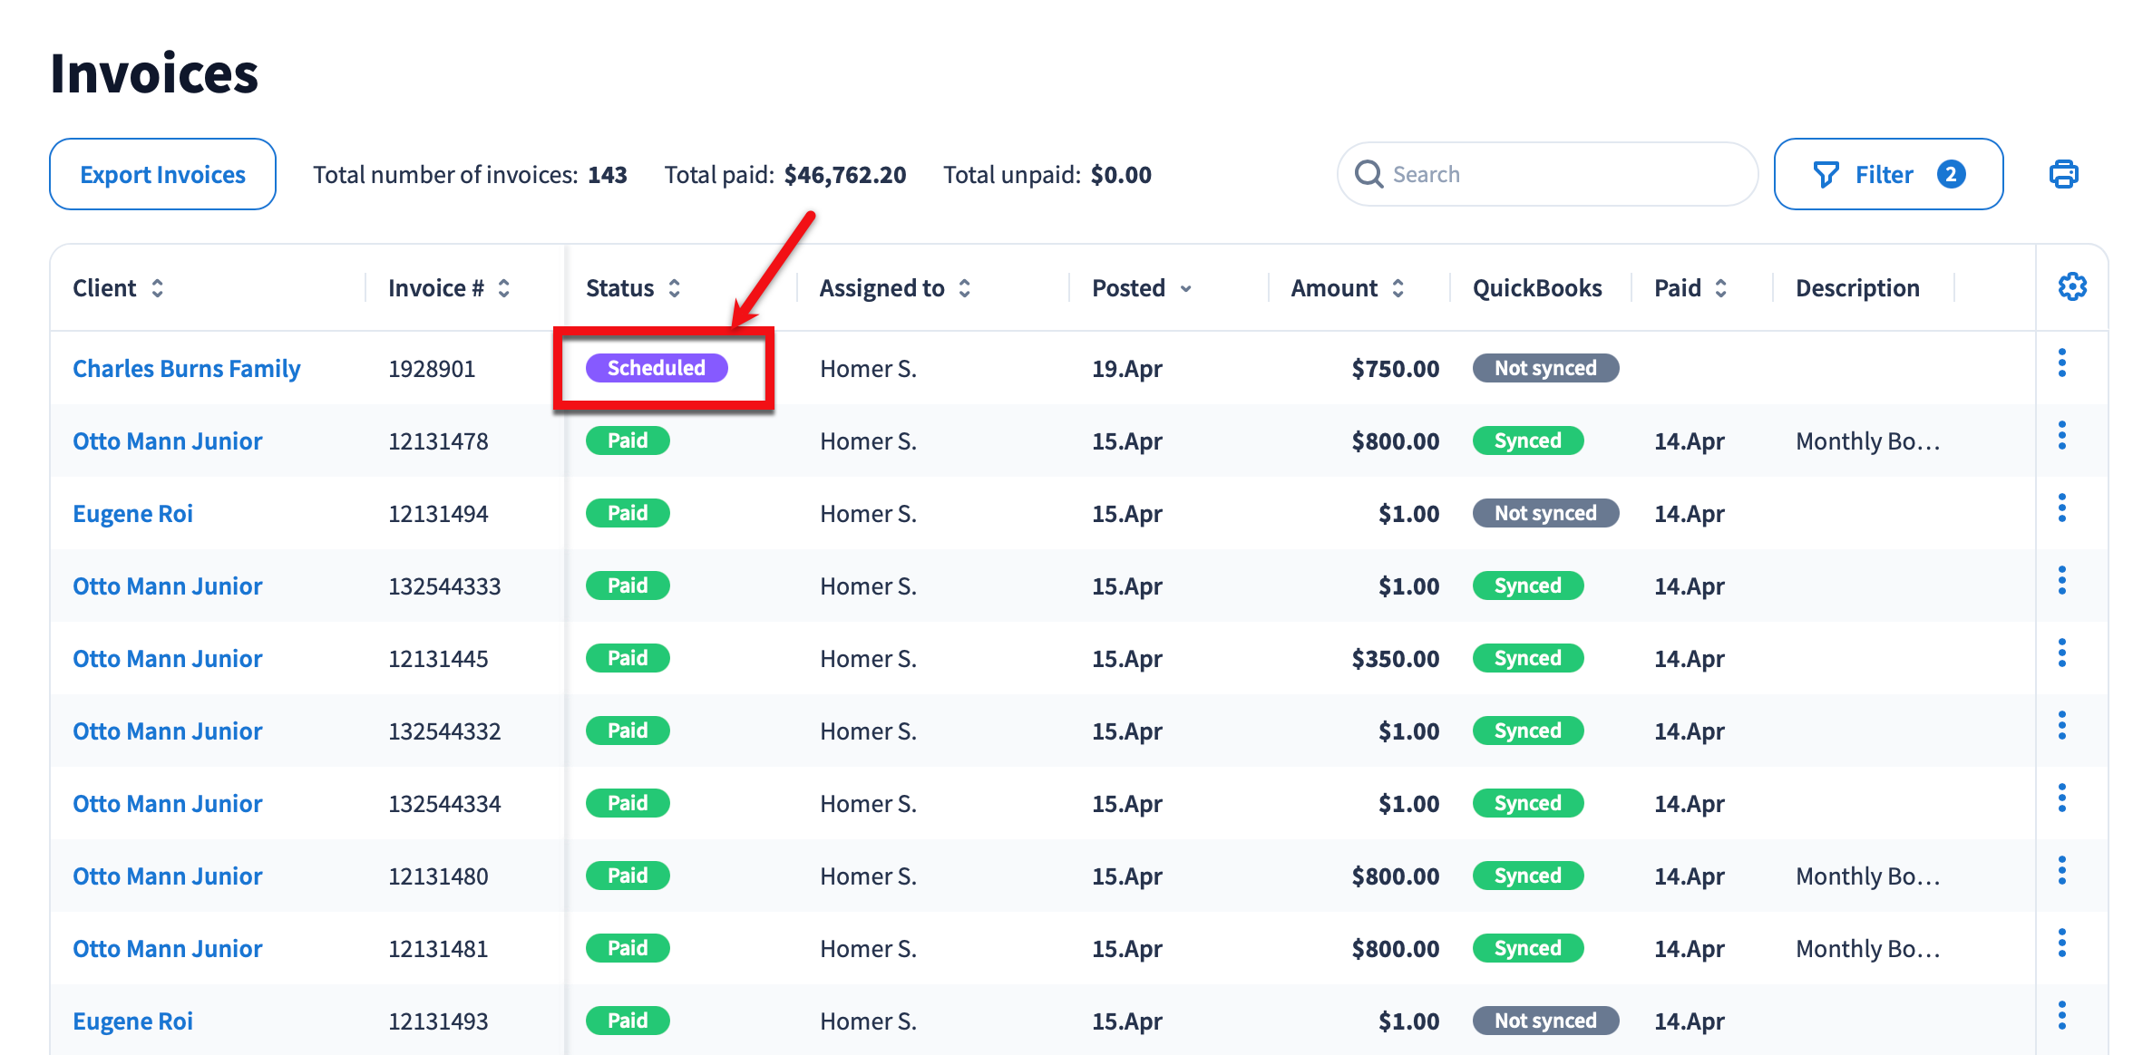Open row actions for invoice 12131445
Screen dimensions: 2133x1055
coord(2062,653)
